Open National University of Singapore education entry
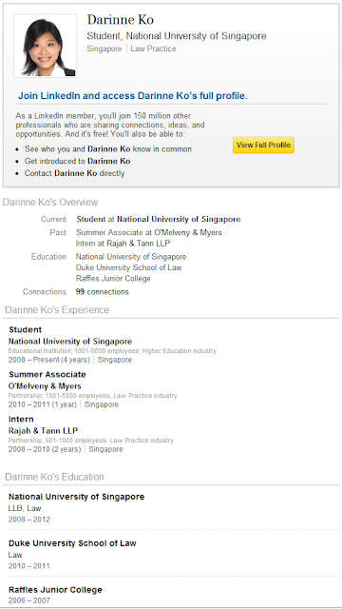Image resolution: width=342 pixels, height=609 pixels. coord(76,497)
